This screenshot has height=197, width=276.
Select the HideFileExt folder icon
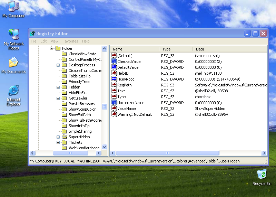(65, 93)
